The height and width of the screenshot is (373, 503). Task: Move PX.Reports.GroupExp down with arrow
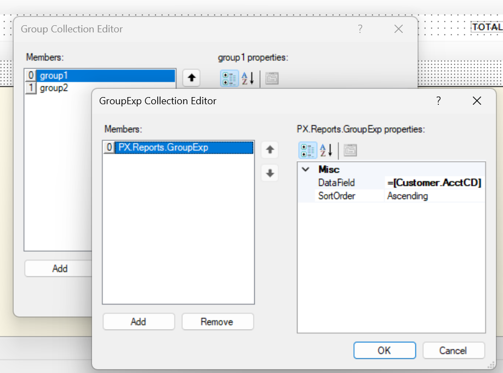click(270, 174)
